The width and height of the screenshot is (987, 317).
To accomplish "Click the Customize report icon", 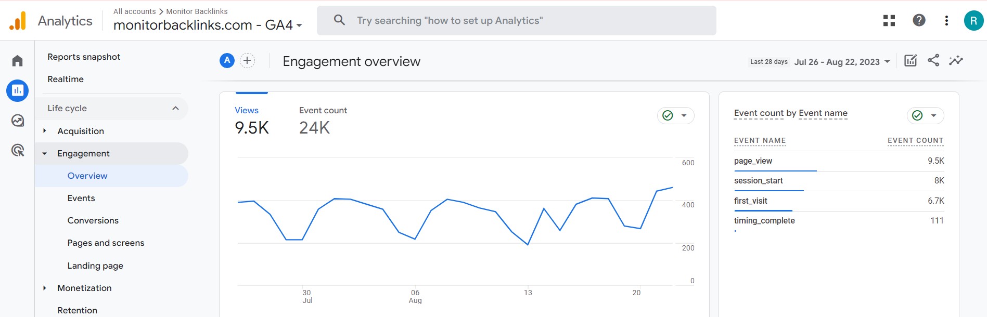I will pos(910,61).
